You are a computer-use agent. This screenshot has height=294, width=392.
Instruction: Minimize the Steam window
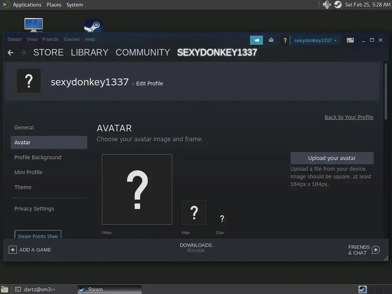(x=364, y=41)
